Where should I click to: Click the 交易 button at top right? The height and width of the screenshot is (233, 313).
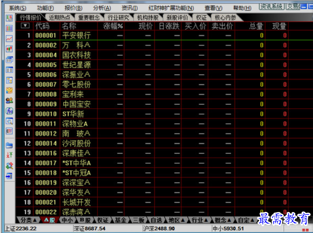[293, 7]
